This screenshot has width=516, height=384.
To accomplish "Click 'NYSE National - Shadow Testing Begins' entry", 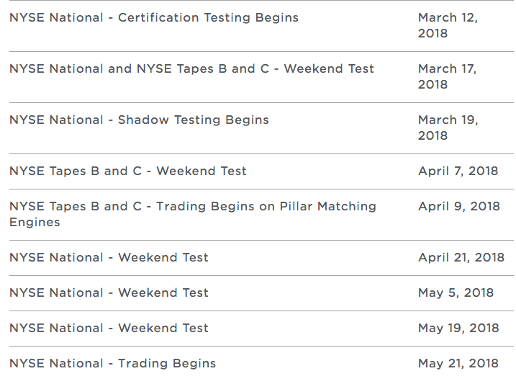I will click(139, 120).
